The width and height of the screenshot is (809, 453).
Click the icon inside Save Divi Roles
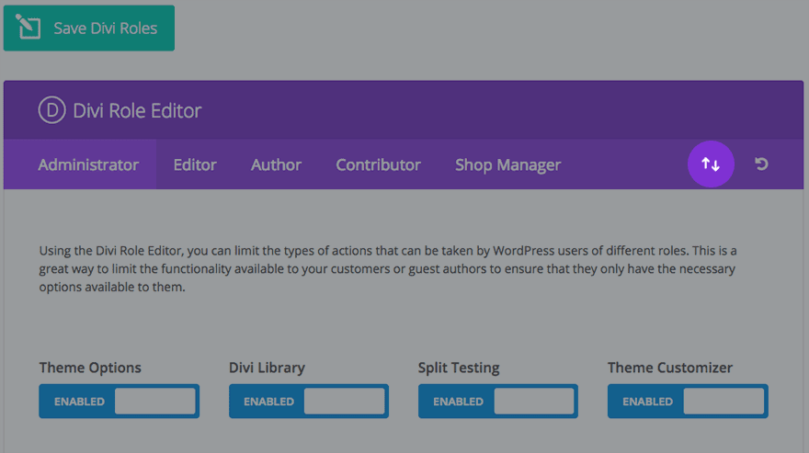click(x=29, y=28)
